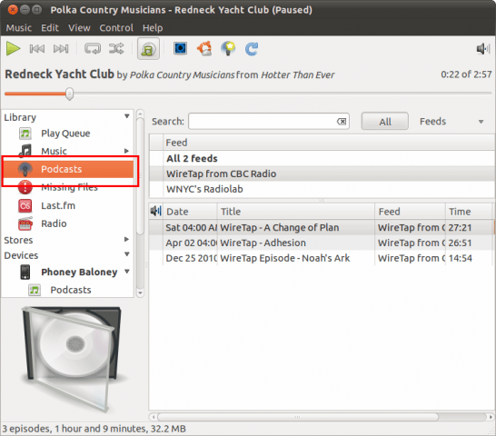Open the View menu

[79, 28]
